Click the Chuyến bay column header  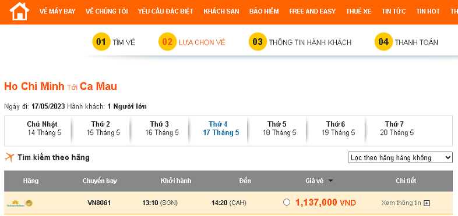pos(100,181)
